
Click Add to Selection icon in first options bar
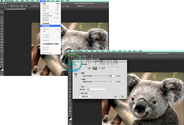11,6
